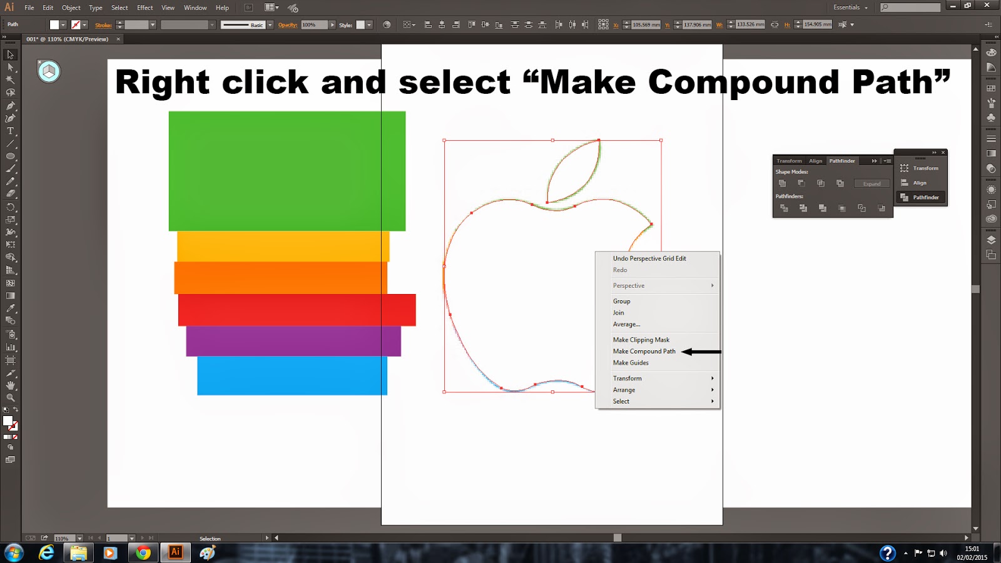The width and height of the screenshot is (1001, 563).
Task: Switch the change screen mode button
Action: point(11,460)
